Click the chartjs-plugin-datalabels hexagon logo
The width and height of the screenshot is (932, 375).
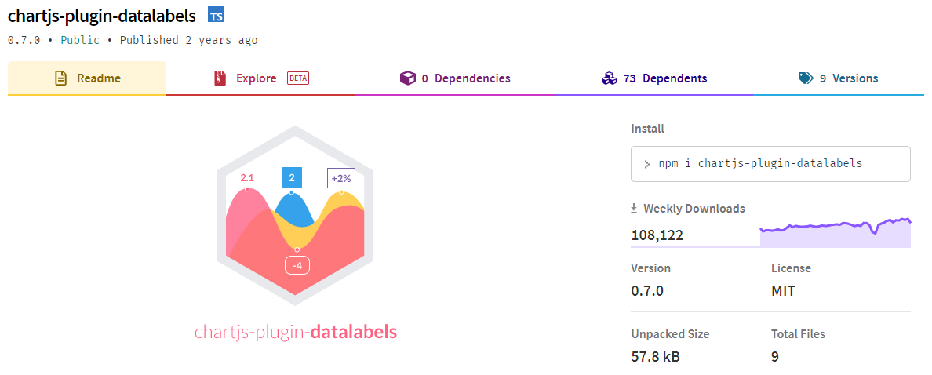coord(296,215)
